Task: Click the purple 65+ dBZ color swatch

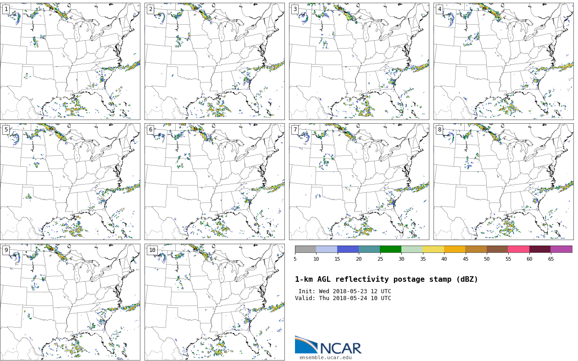Action: click(x=561, y=249)
